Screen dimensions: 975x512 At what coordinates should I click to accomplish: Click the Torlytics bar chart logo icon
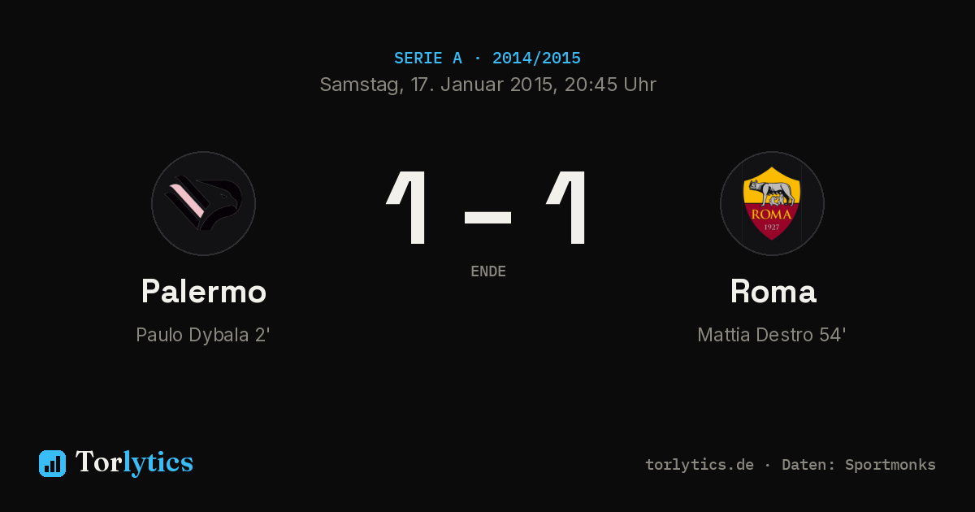pos(52,463)
